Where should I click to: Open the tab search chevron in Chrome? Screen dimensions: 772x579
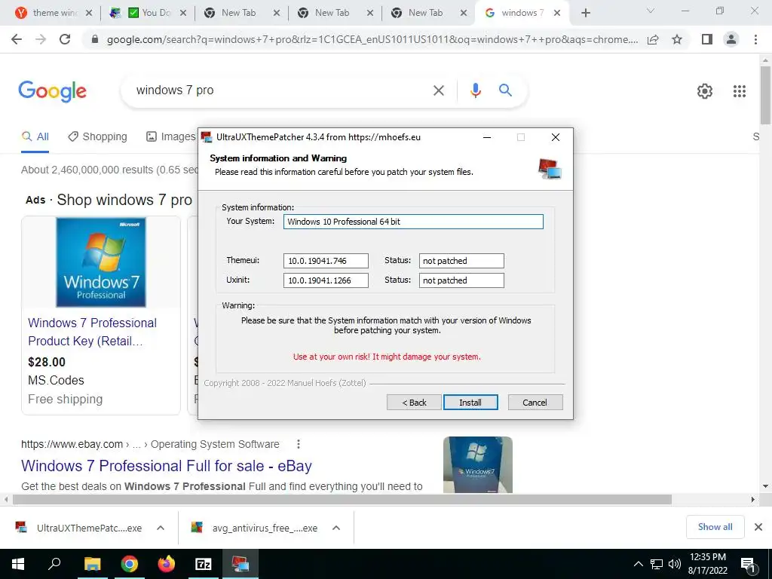point(651,11)
